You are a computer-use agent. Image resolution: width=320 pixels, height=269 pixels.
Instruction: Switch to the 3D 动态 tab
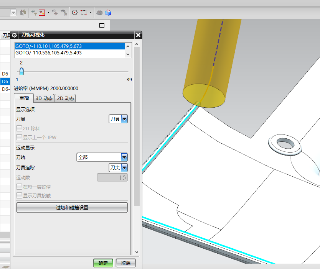[x=44, y=98]
